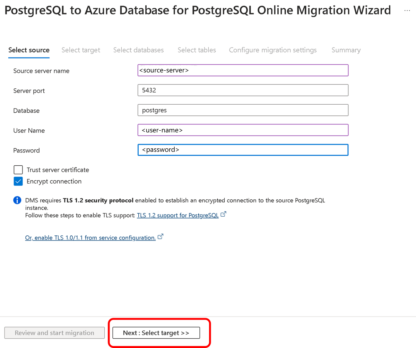Enable Trust server certificate checkbox
The height and width of the screenshot is (348, 416).
point(18,170)
